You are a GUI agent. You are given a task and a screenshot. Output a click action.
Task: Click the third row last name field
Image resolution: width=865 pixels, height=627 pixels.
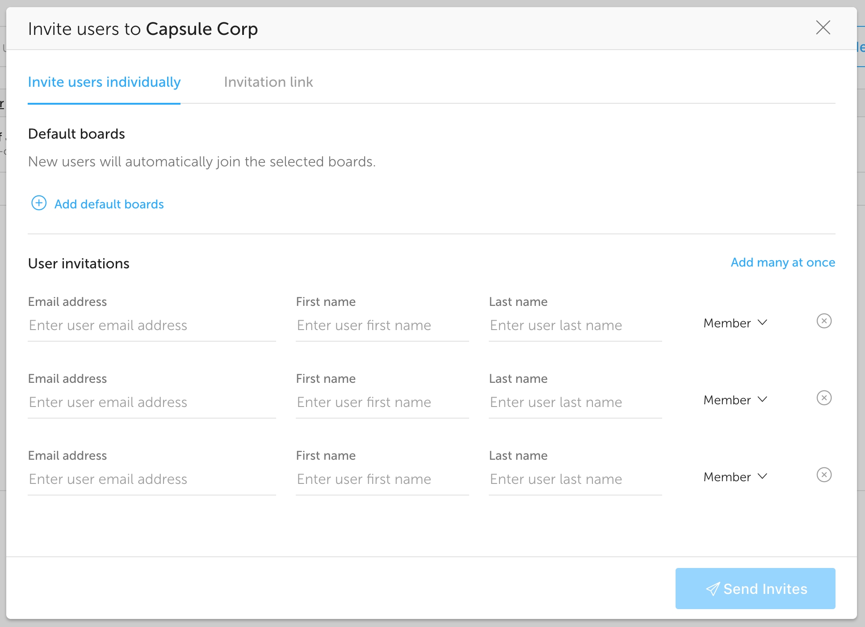(575, 479)
